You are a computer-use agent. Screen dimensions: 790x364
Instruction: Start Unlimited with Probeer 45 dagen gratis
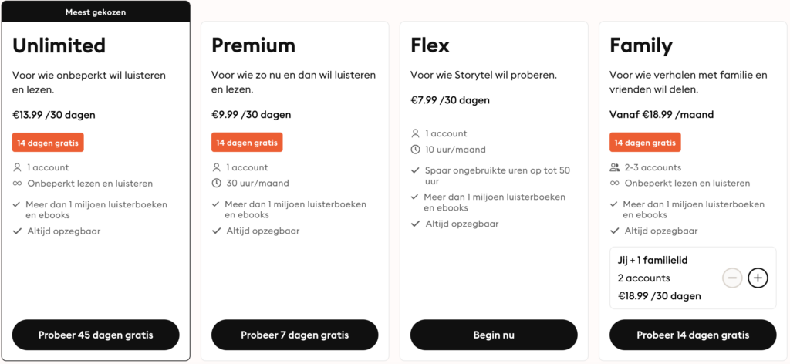[96, 335]
